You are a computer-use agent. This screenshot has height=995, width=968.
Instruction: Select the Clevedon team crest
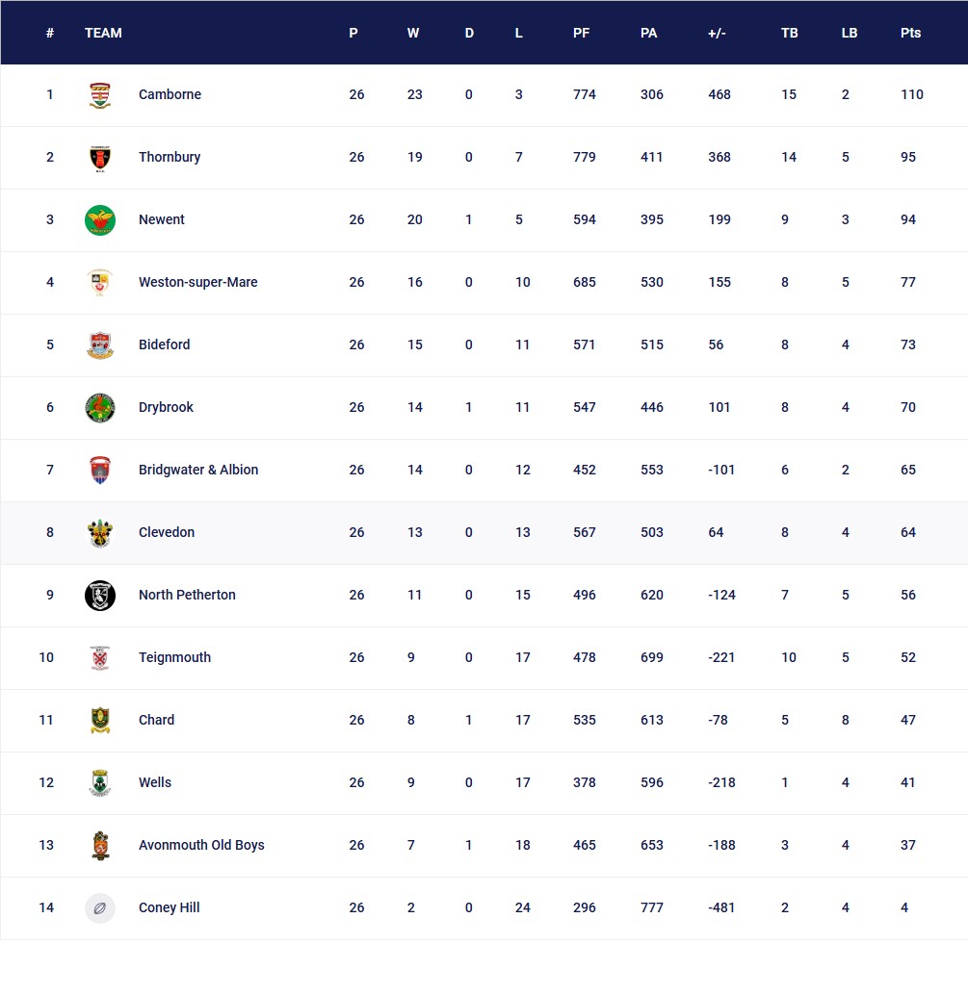pos(99,532)
